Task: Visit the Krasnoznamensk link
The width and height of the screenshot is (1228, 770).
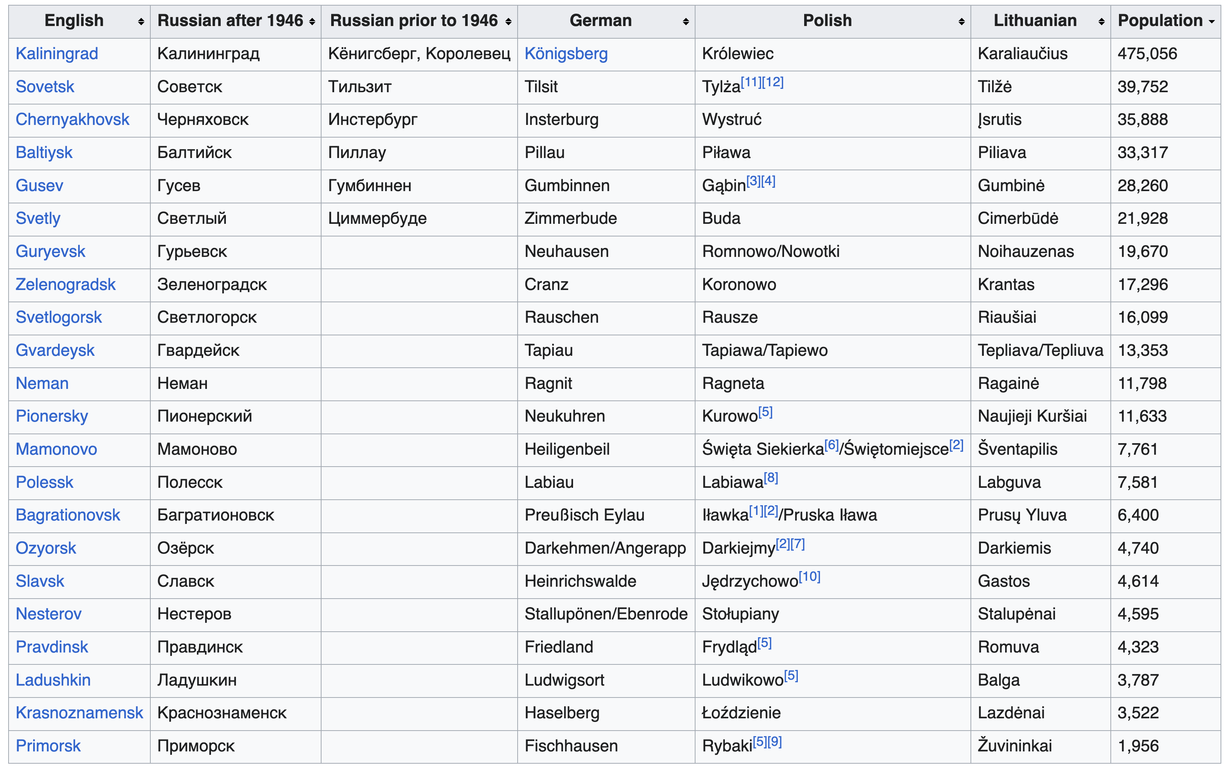Action: pos(79,712)
